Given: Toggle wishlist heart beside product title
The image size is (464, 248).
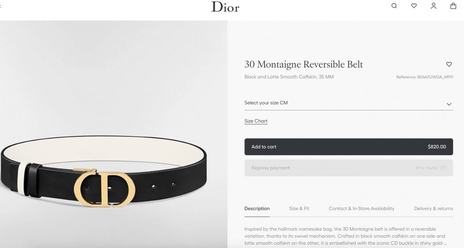Looking at the screenshot, I should pyautogui.click(x=449, y=64).
